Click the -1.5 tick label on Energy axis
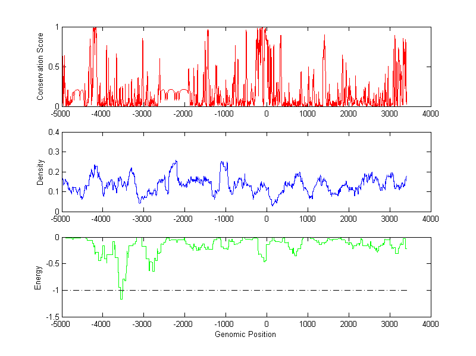 point(51,317)
